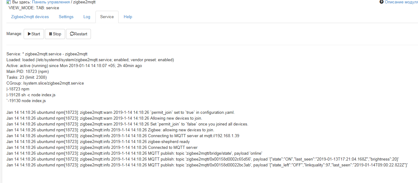Click the 'Main PID: 18723 (npm)' line
418x183 pixels.
tap(28, 71)
